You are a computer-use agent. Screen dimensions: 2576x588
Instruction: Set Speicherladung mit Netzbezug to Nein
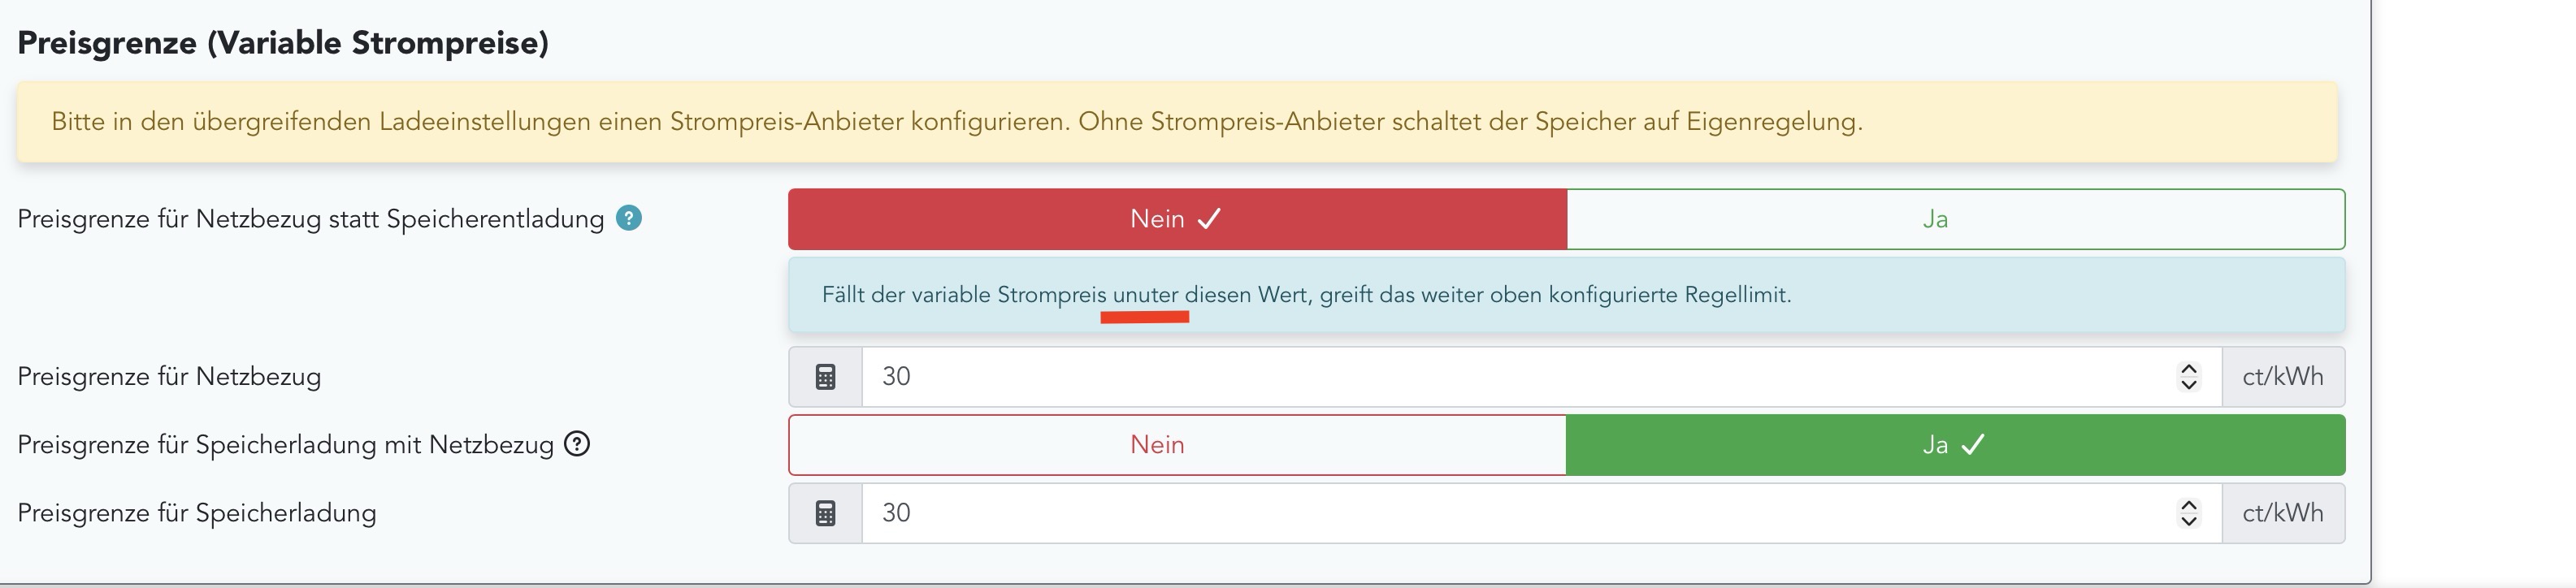pyautogui.click(x=1176, y=445)
